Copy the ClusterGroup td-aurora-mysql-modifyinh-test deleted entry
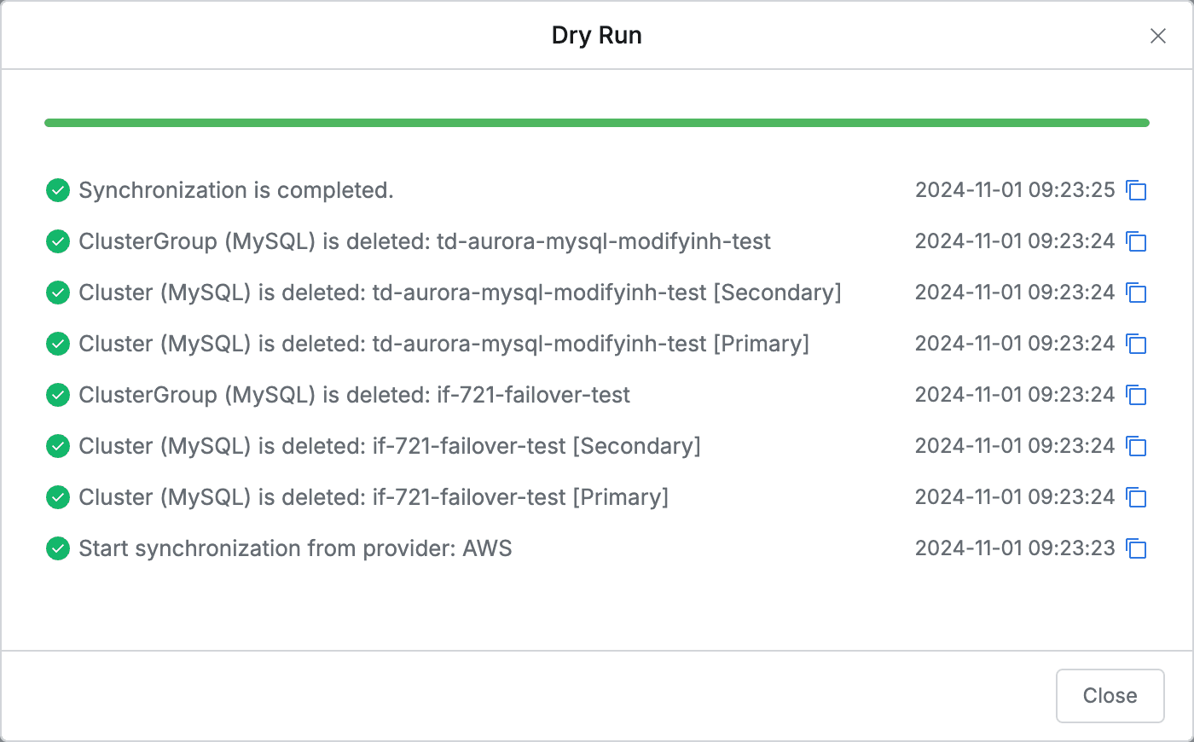 [x=1136, y=241]
